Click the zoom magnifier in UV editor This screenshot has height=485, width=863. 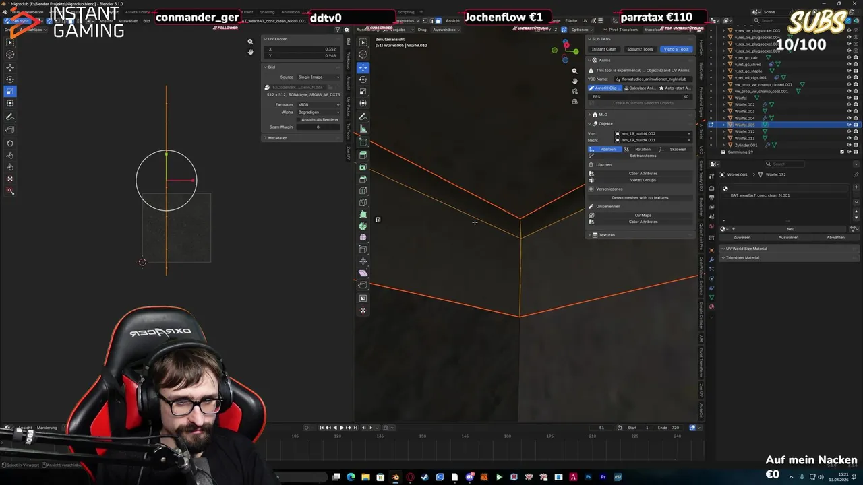point(250,42)
